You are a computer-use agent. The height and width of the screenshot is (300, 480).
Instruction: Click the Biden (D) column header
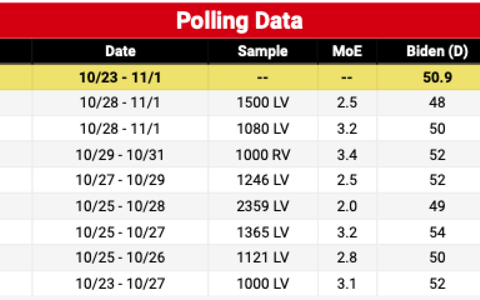pyautogui.click(x=437, y=51)
